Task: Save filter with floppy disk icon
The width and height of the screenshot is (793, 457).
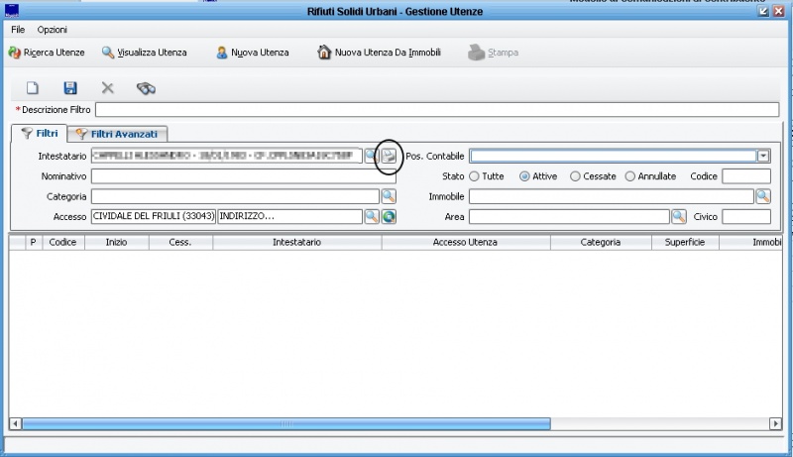Action: click(x=70, y=88)
